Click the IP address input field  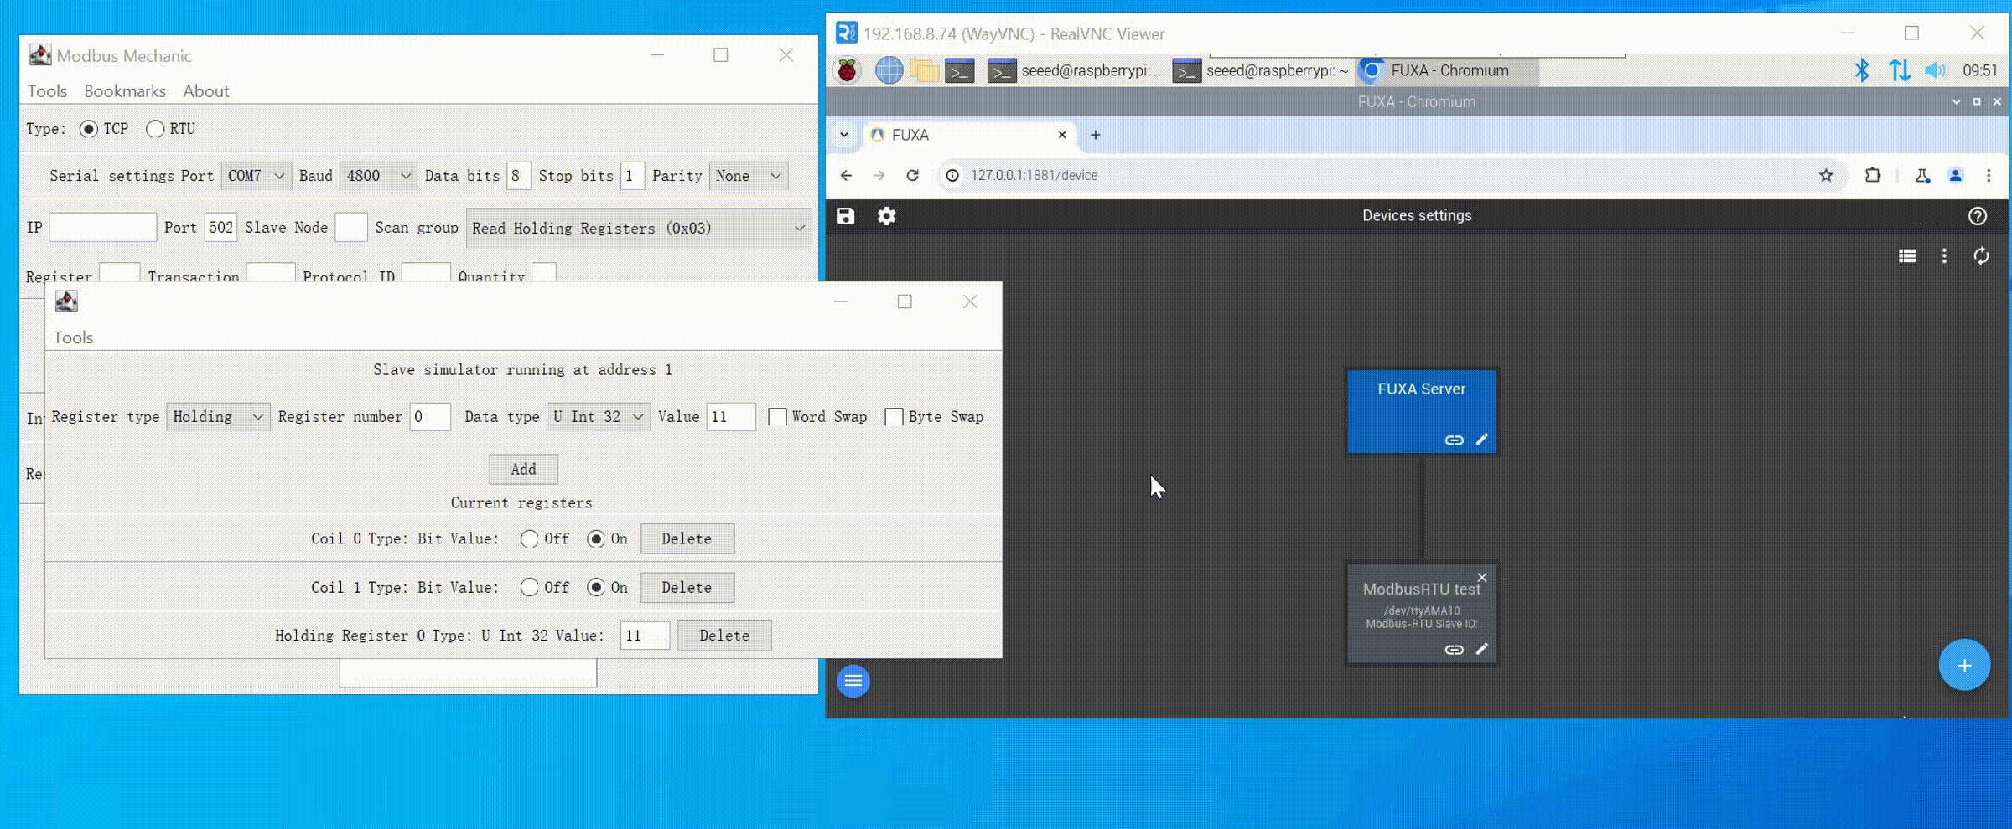tap(103, 228)
